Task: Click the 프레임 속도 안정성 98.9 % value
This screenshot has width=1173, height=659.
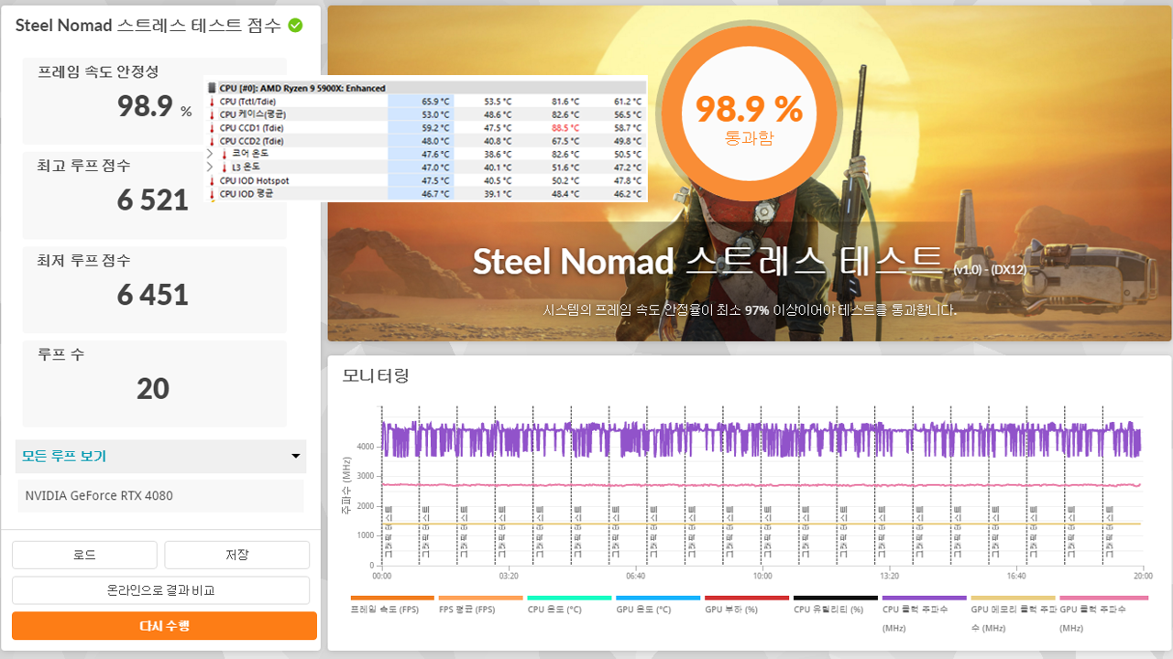Action: point(154,107)
